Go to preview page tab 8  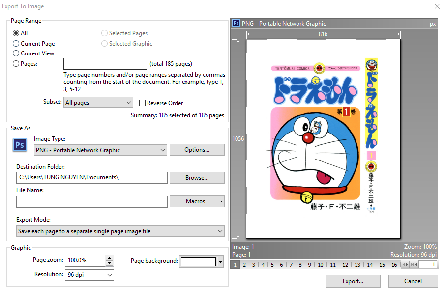click(x=300, y=264)
